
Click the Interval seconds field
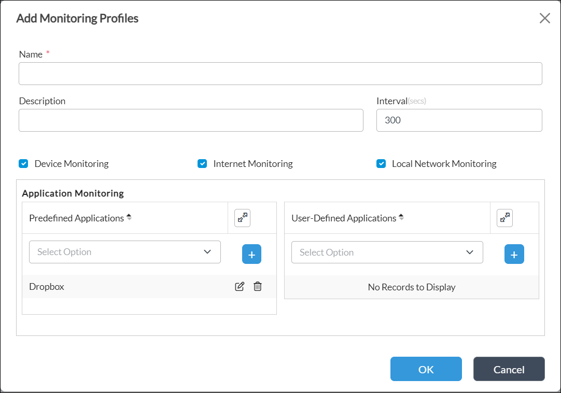point(459,120)
